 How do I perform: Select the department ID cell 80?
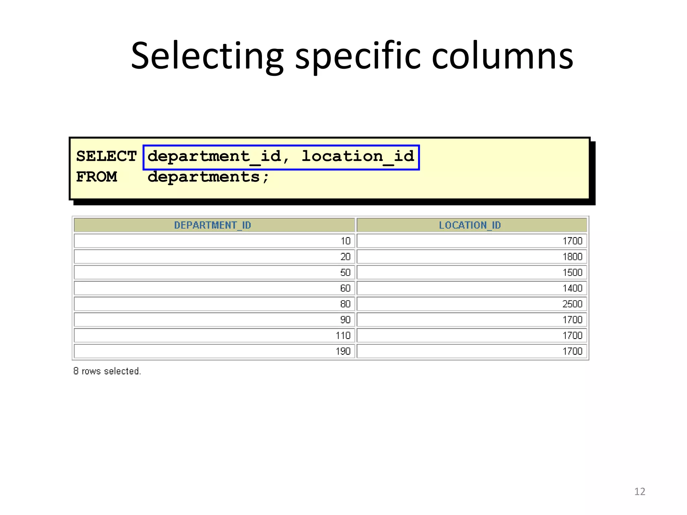[x=214, y=304]
